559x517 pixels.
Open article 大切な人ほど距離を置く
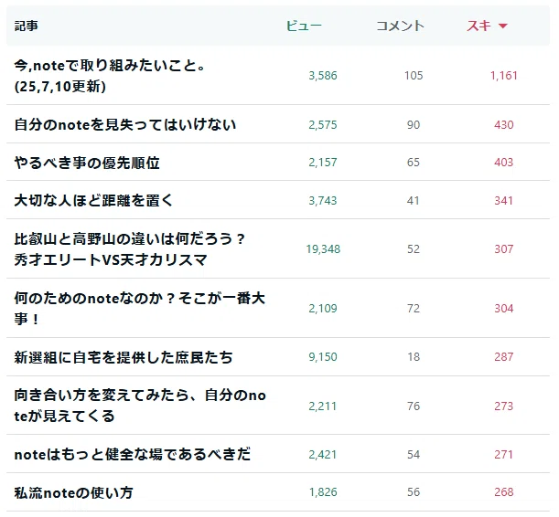point(93,200)
